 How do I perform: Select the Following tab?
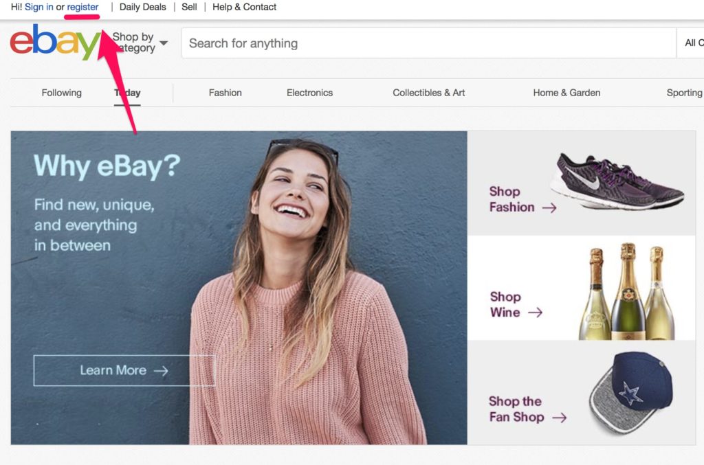point(61,93)
